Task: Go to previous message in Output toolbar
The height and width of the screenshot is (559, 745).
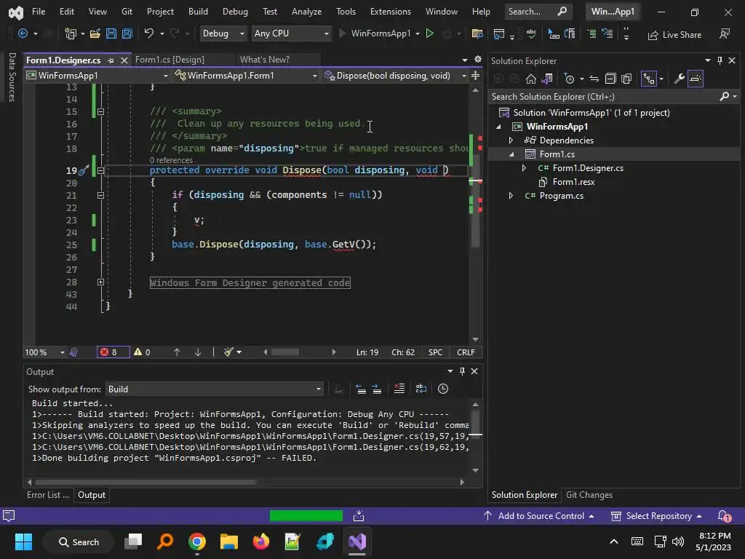Action: click(x=361, y=389)
